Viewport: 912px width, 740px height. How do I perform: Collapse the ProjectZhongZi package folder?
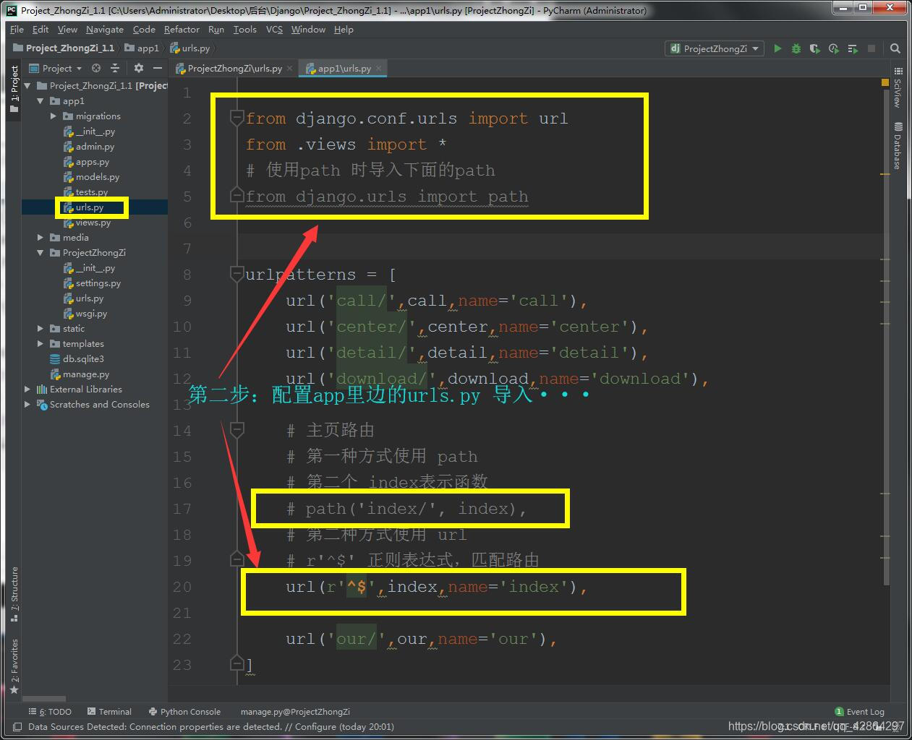(41, 252)
